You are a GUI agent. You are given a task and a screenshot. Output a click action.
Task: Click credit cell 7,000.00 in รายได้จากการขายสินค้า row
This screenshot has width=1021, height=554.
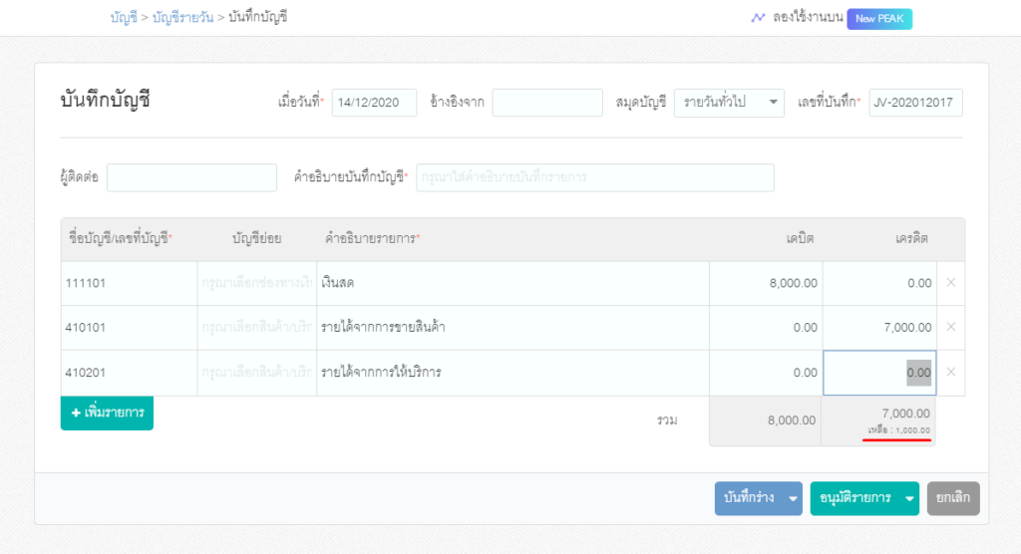(x=879, y=328)
